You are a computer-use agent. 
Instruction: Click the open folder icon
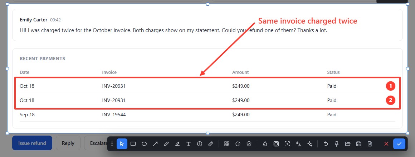pos(348,144)
